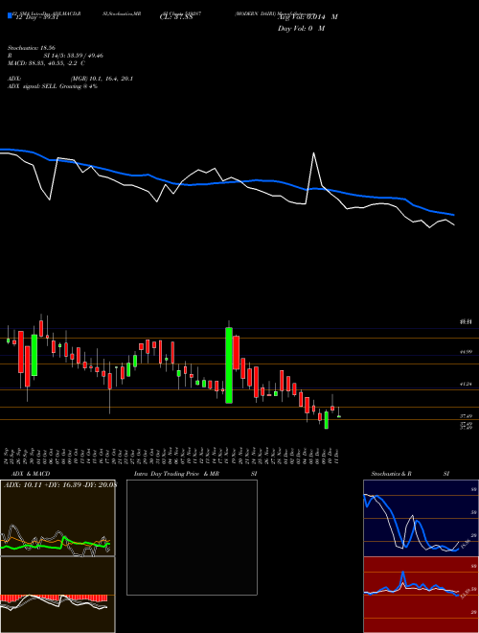Click the 'Stochastics & R' panel title
Screen dimensions: 479x633
391,474
